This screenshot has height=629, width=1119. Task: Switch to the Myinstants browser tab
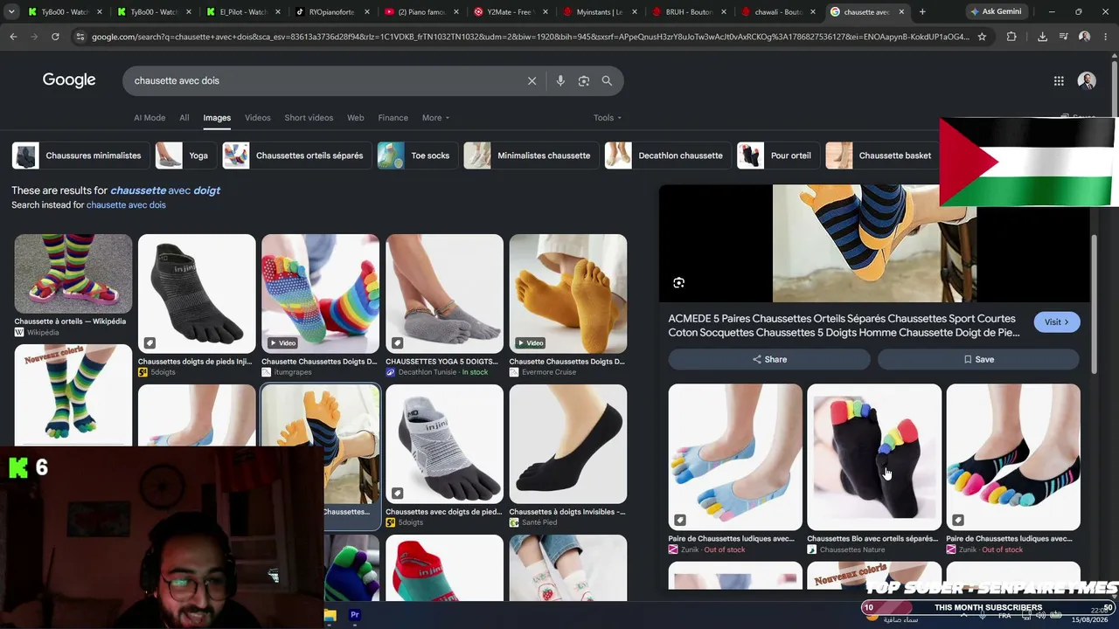599,12
